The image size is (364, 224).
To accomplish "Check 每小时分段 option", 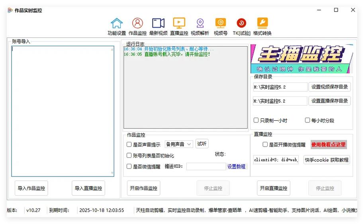I will (x=307, y=120).
